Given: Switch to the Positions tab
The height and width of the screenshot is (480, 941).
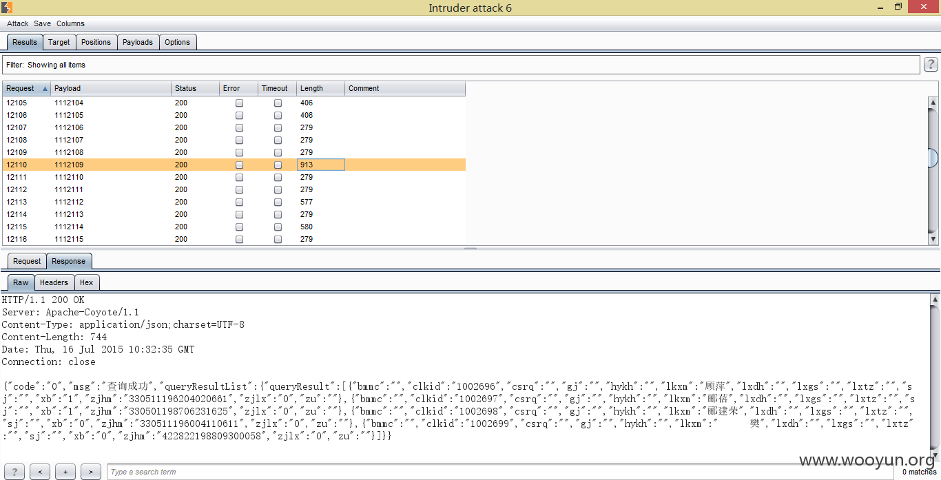Looking at the screenshot, I should coord(96,42).
